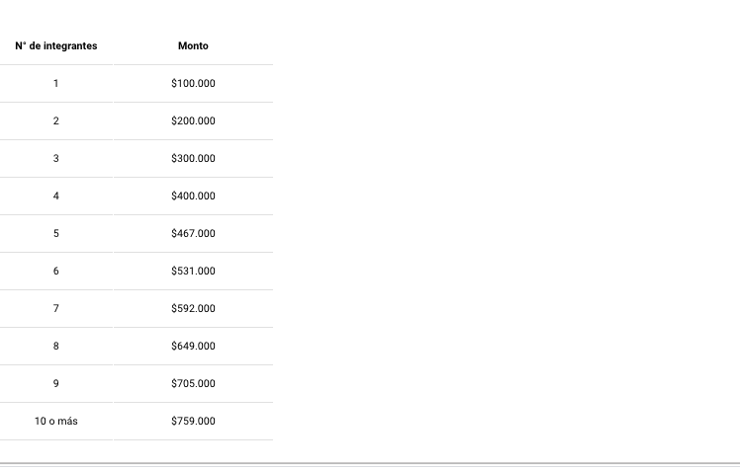The width and height of the screenshot is (740, 471).
Task: Select the $759.000 amount cell
Action: pyautogui.click(x=193, y=421)
